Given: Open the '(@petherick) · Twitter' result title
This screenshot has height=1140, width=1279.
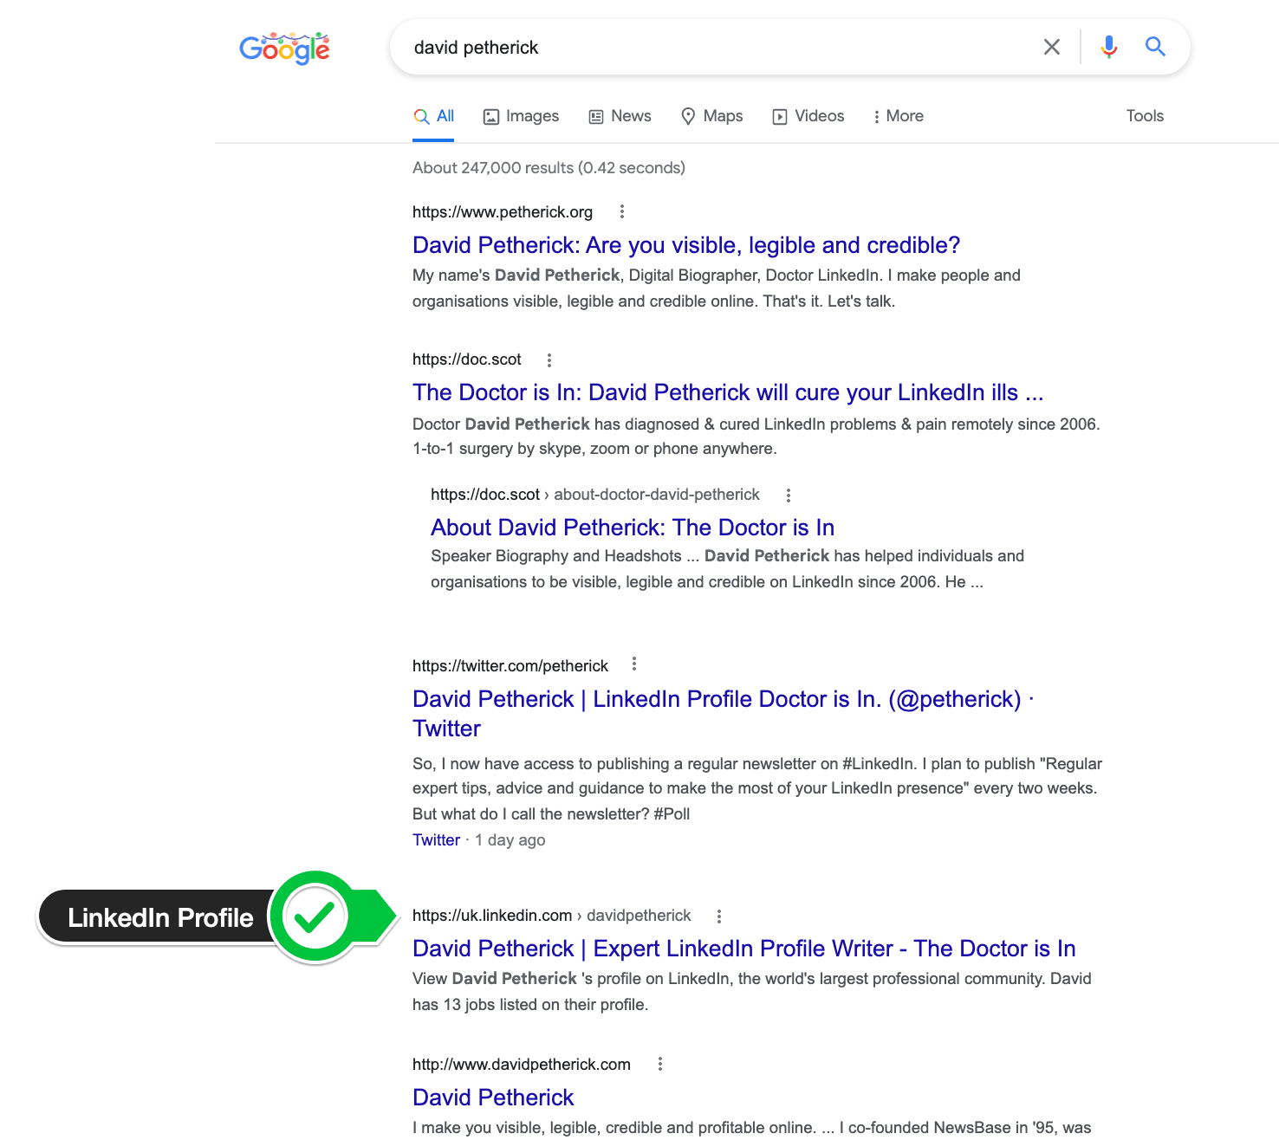Looking at the screenshot, I should (x=724, y=713).
